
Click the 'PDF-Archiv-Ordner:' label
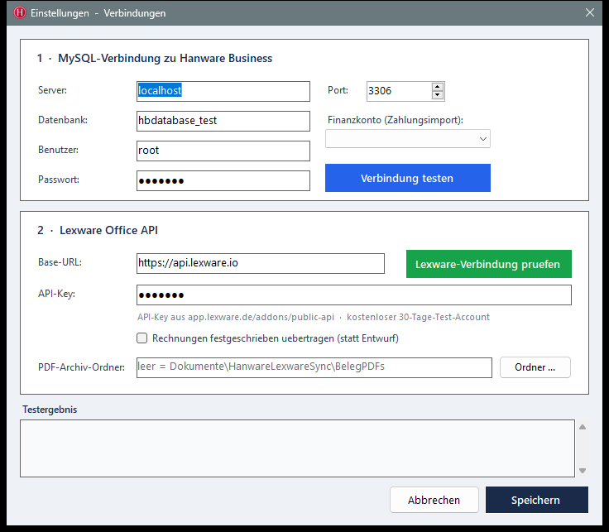point(82,367)
